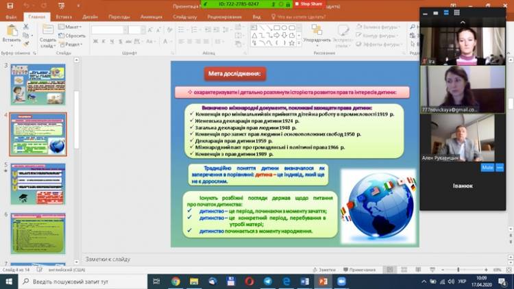Toggle bold (Ж) text formatting
Screen dimensions: 514x289
pyautogui.click(x=95, y=40)
